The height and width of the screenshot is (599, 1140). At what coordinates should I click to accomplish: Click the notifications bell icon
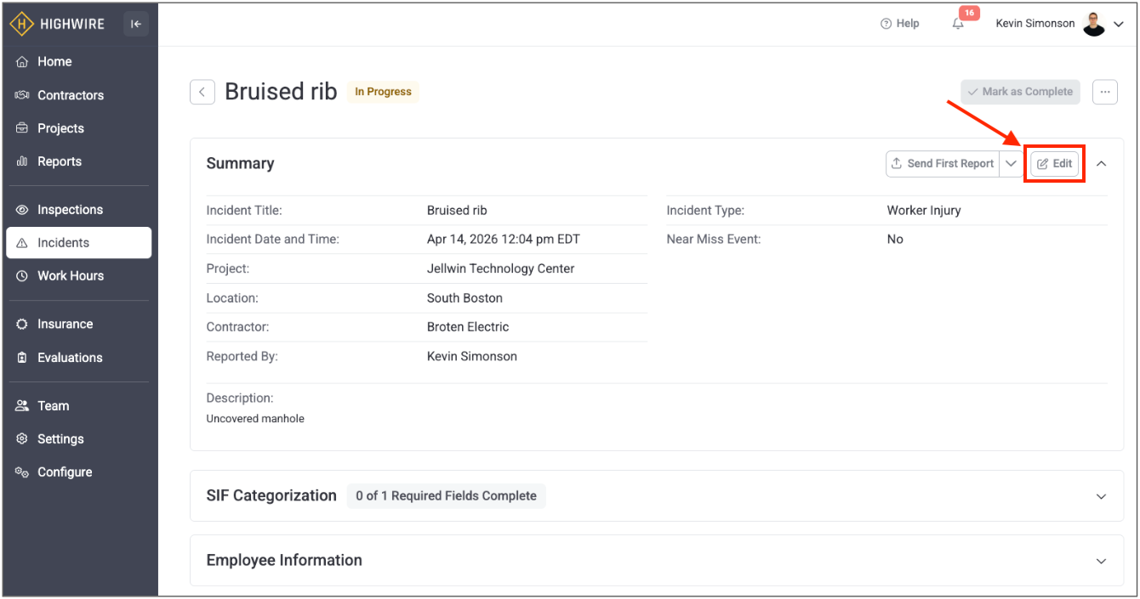click(x=958, y=24)
